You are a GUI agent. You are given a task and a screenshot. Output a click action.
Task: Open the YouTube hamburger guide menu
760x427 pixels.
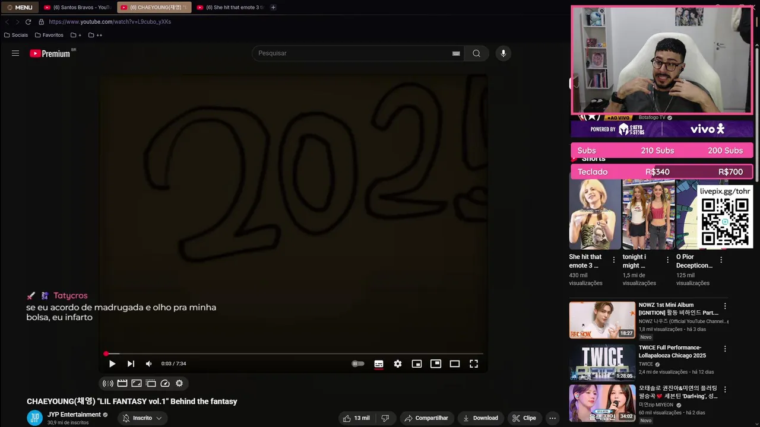(x=15, y=53)
